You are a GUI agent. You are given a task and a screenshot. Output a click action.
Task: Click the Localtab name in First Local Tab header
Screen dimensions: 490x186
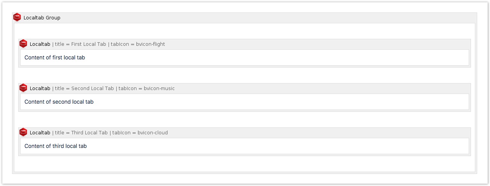(x=40, y=44)
